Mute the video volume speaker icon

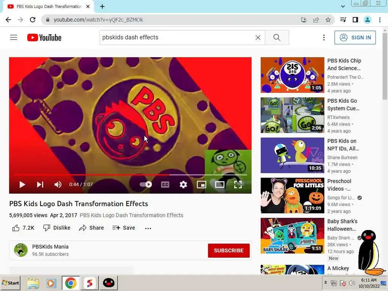point(58,185)
